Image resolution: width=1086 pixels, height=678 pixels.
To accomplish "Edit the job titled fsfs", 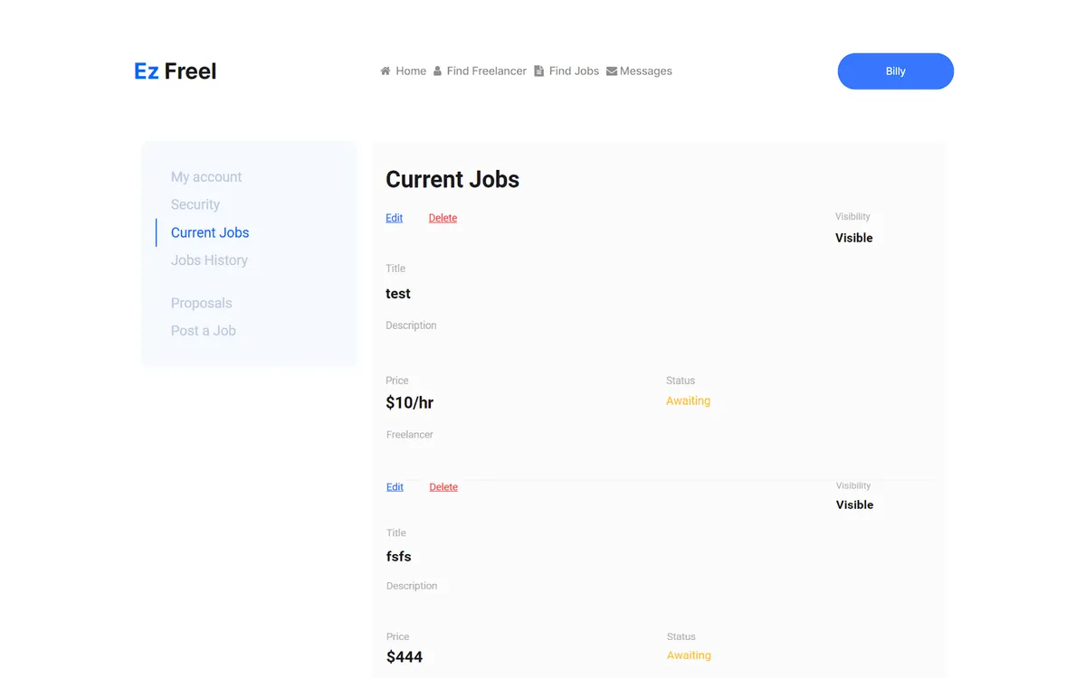I will 395,487.
